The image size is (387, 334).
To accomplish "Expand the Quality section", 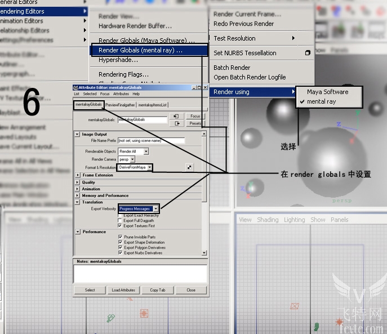I will click(x=78, y=182).
